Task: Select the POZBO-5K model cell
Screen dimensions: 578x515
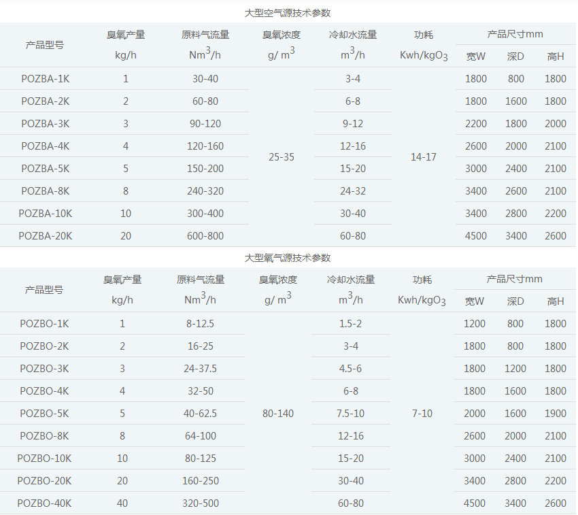Action: click(x=44, y=414)
